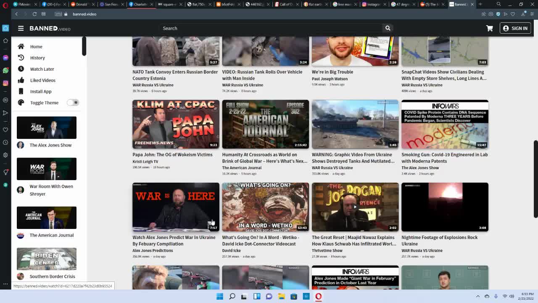Open the shopping cart
The height and width of the screenshot is (303, 538).
[x=490, y=28]
